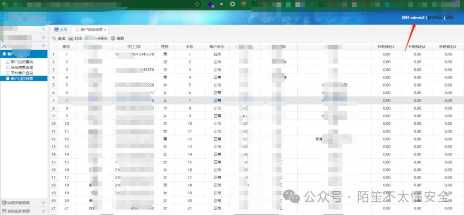Close the 帐户信息检索 tab
Screen dimensions: 464x215
point(105,30)
